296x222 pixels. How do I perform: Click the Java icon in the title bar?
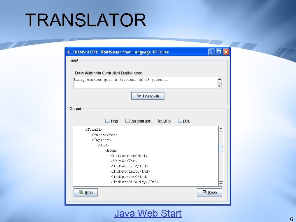69,52
